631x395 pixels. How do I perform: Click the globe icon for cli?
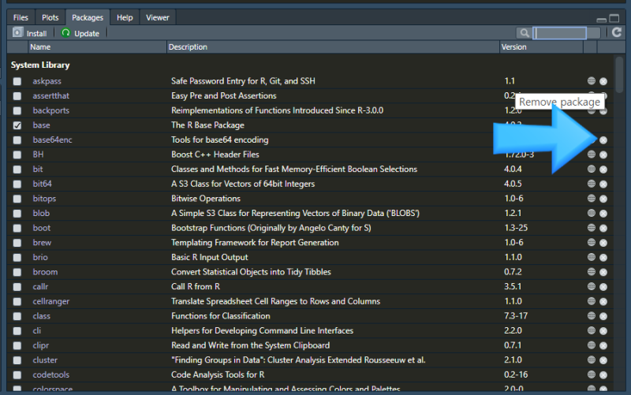[591, 331]
